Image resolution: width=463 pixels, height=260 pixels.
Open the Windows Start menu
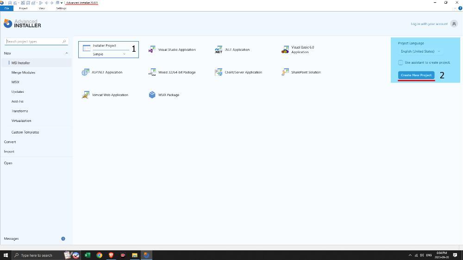(6, 255)
